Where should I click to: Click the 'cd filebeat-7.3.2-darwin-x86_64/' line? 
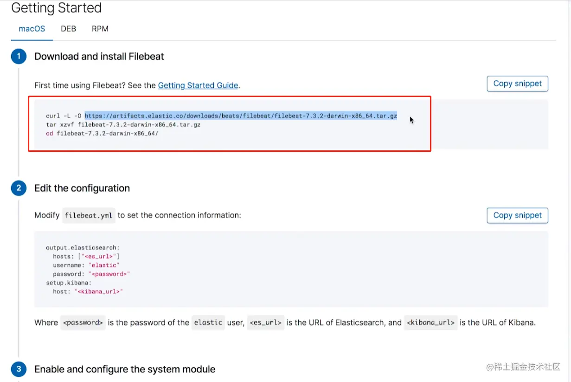102,134
